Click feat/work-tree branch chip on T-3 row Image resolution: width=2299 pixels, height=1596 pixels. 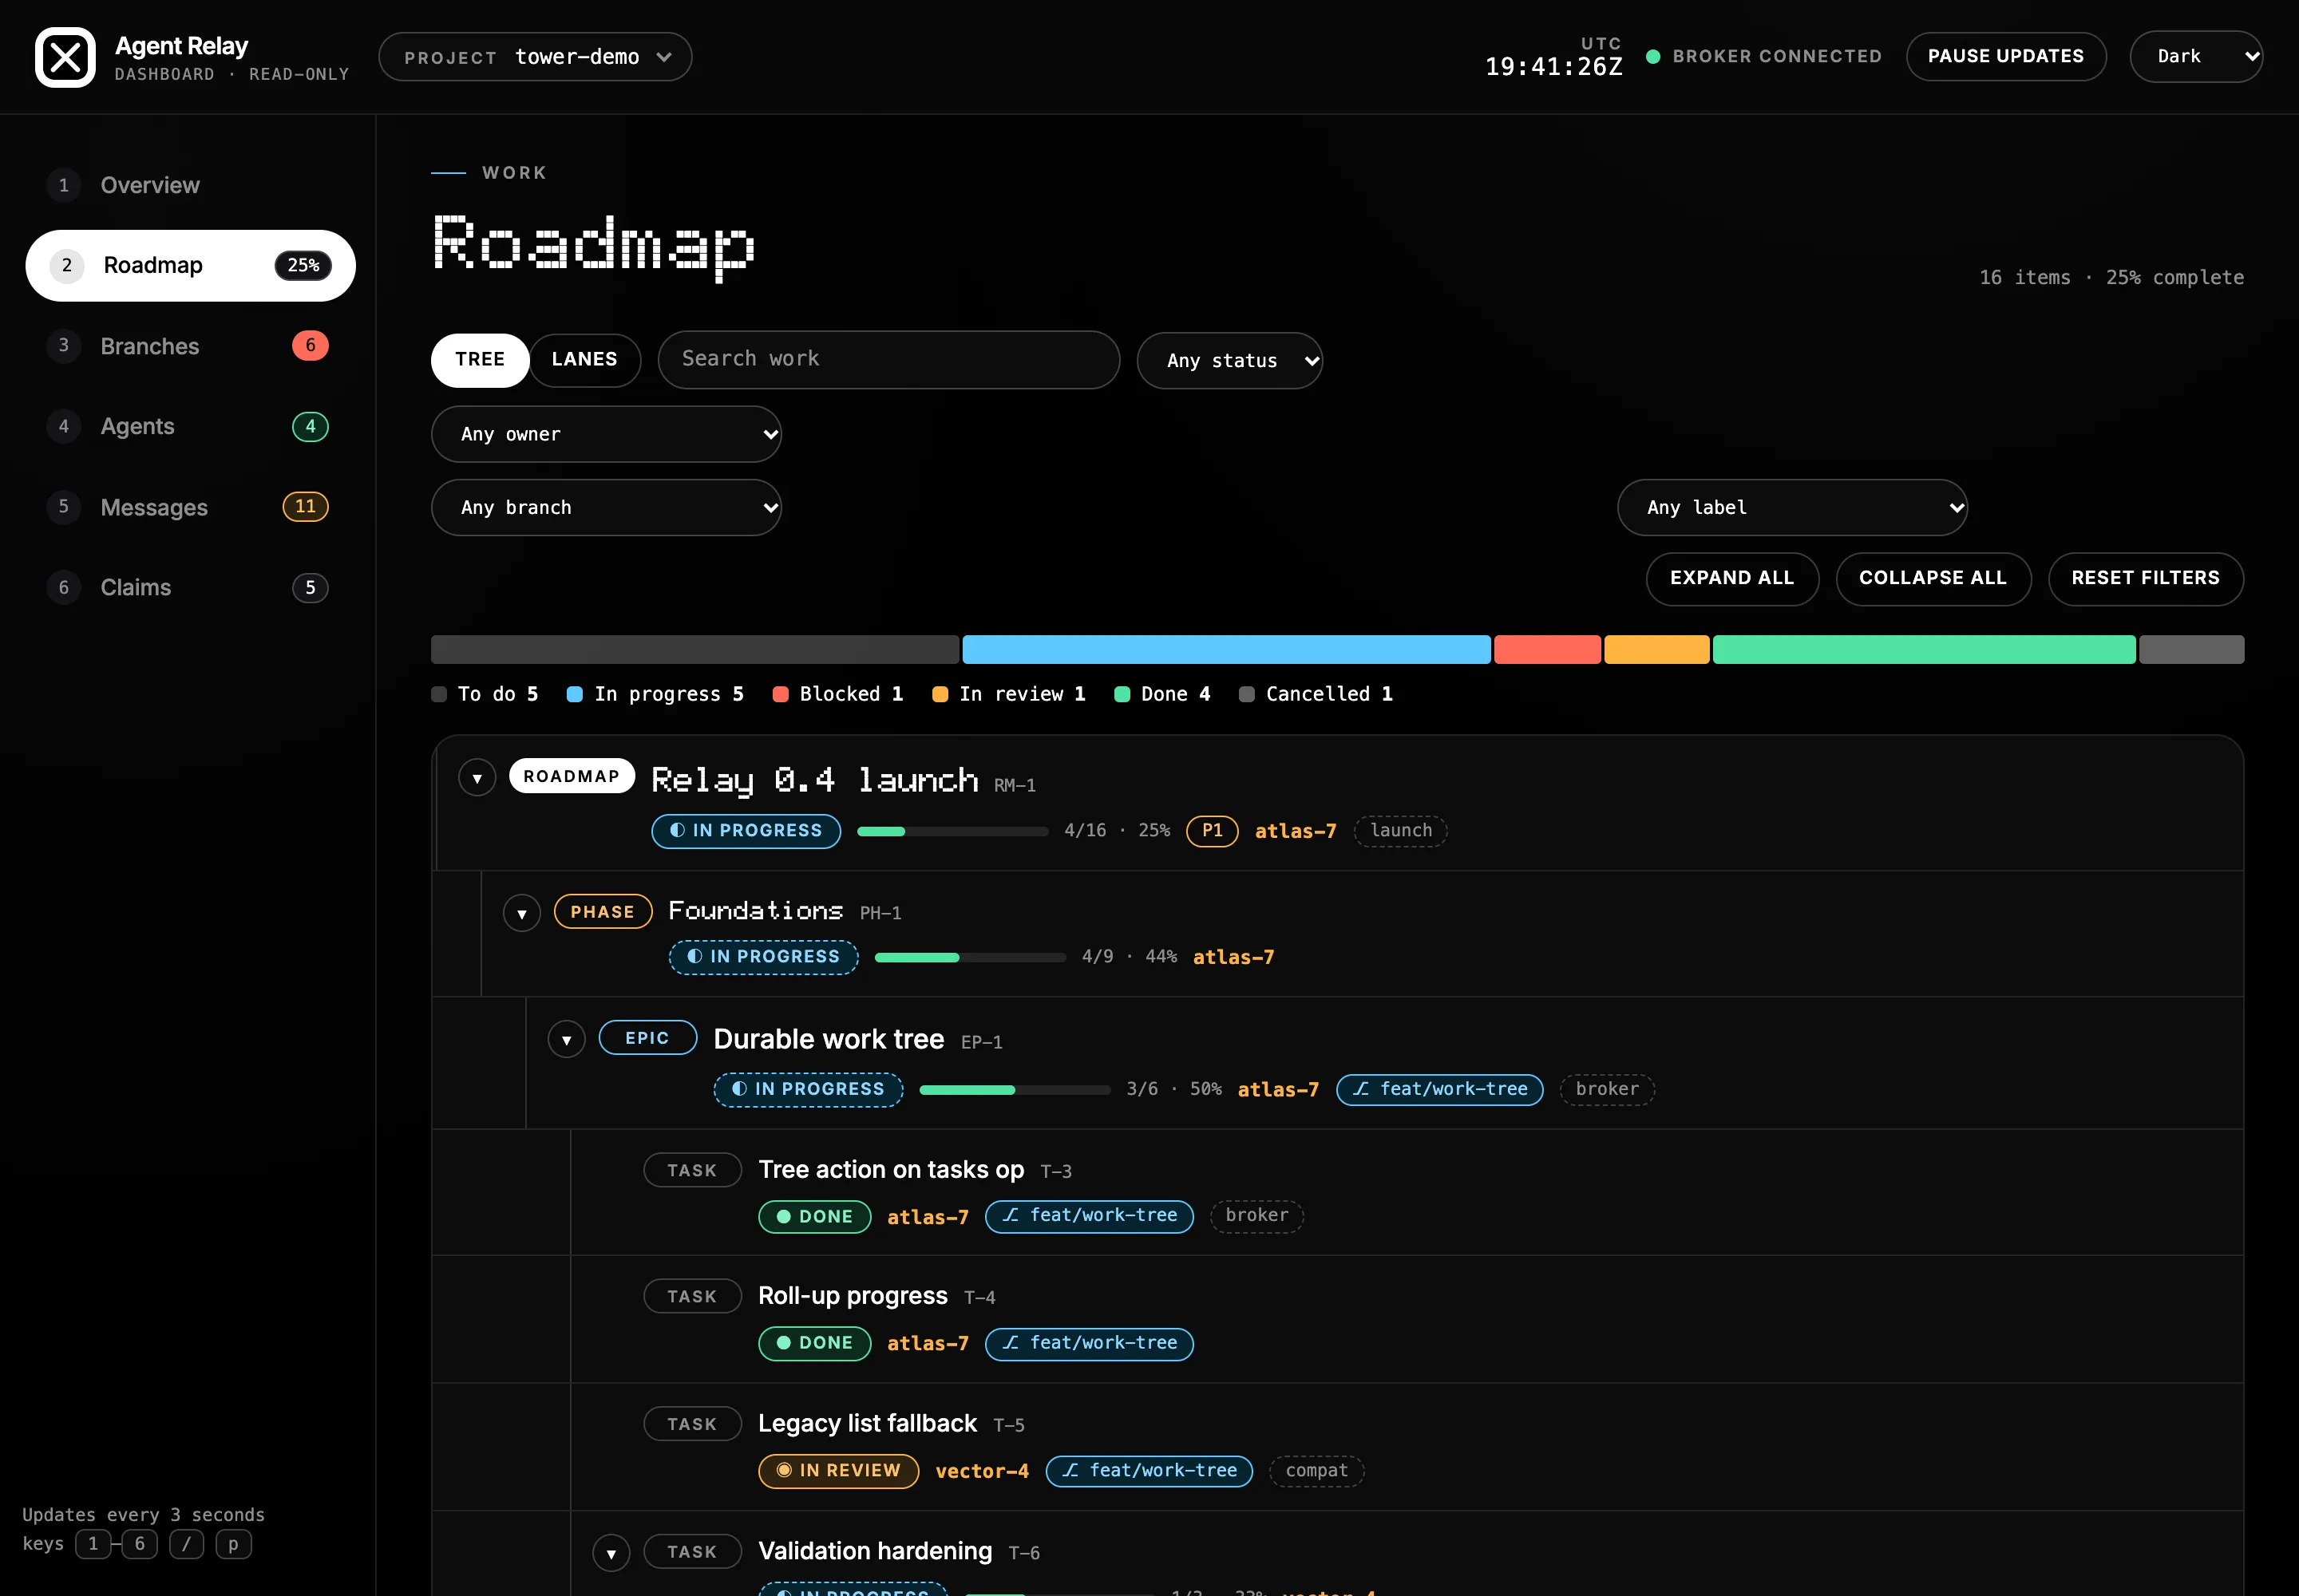[1090, 1216]
